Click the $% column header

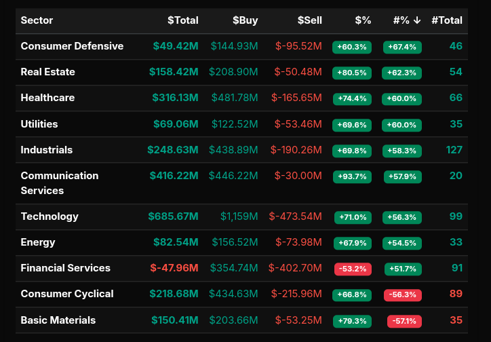[x=363, y=20]
